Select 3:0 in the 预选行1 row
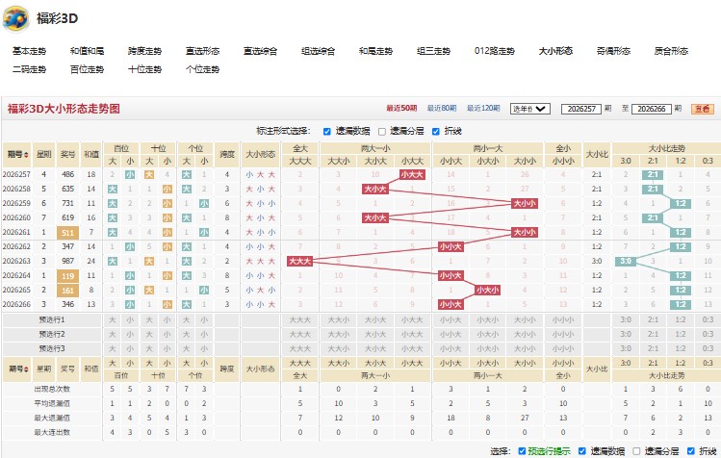 click(x=626, y=320)
